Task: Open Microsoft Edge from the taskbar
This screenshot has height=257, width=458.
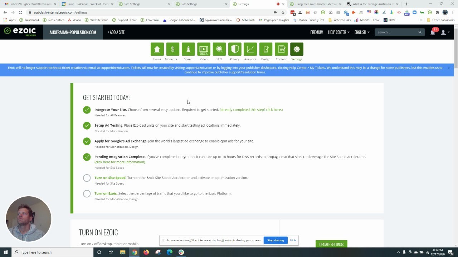Action: click(x=170, y=252)
